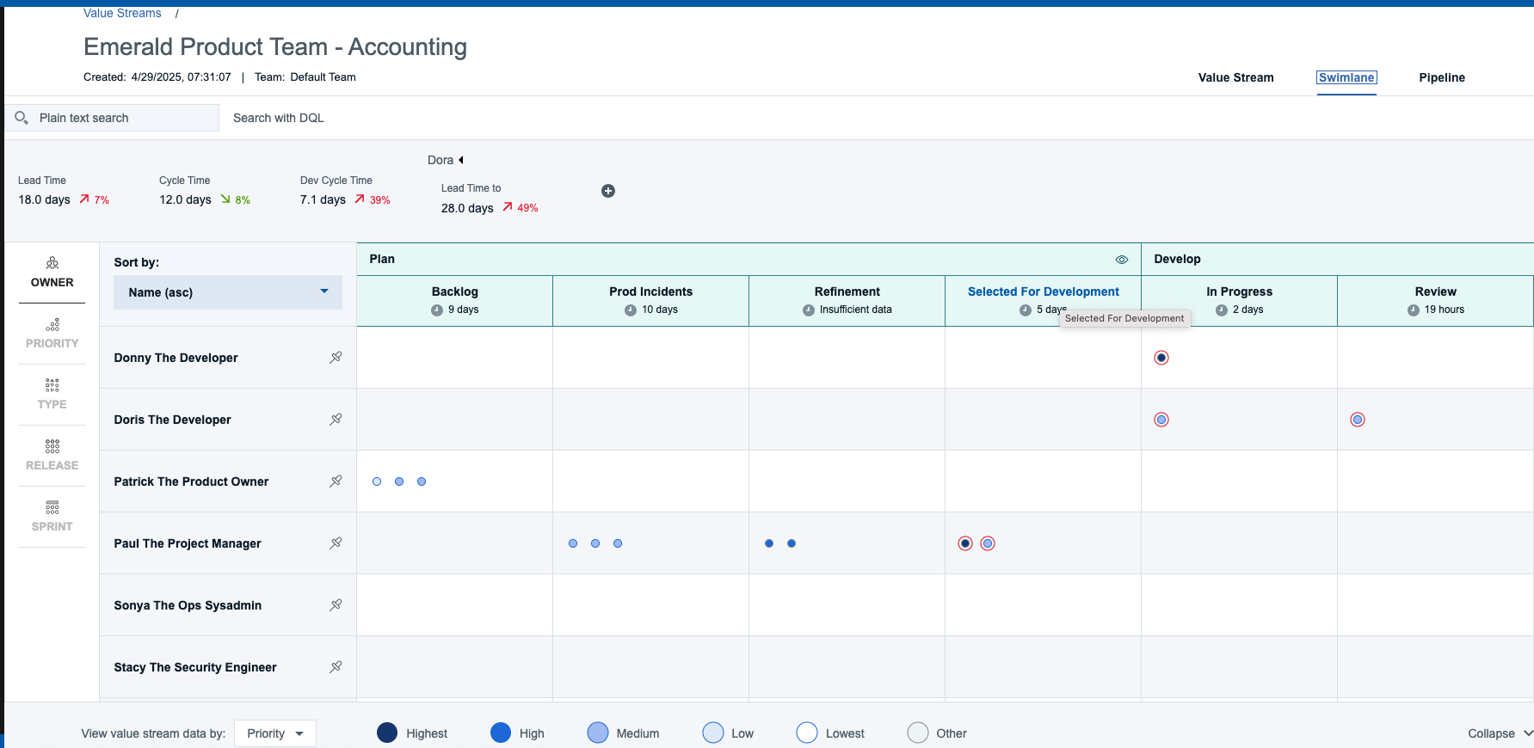Pin the Donny The Developer row
The height and width of the screenshot is (748, 1534).
click(336, 358)
